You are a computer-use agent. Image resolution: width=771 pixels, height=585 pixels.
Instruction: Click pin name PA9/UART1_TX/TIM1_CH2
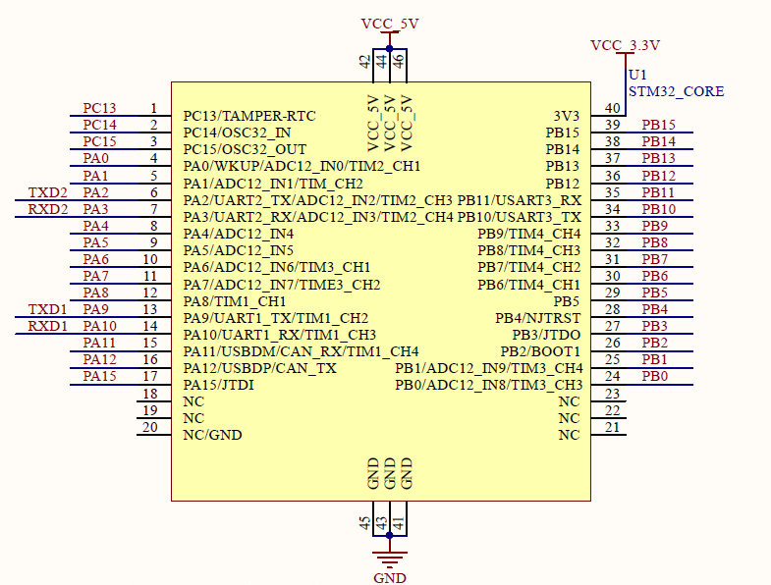click(276, 318)
